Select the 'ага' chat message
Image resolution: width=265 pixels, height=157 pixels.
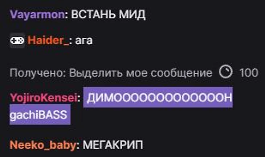coord(84,41)
